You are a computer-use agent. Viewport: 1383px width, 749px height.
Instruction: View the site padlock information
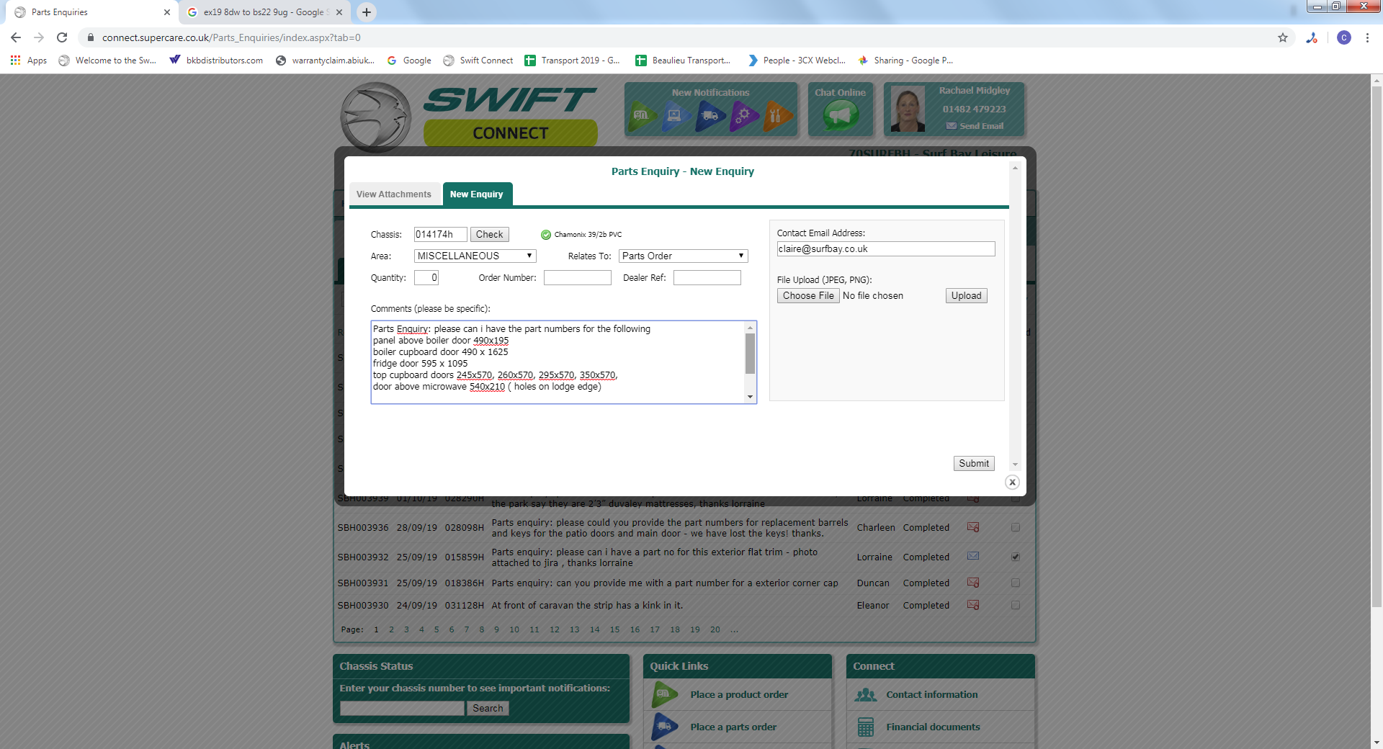click(x=91, y=37)
